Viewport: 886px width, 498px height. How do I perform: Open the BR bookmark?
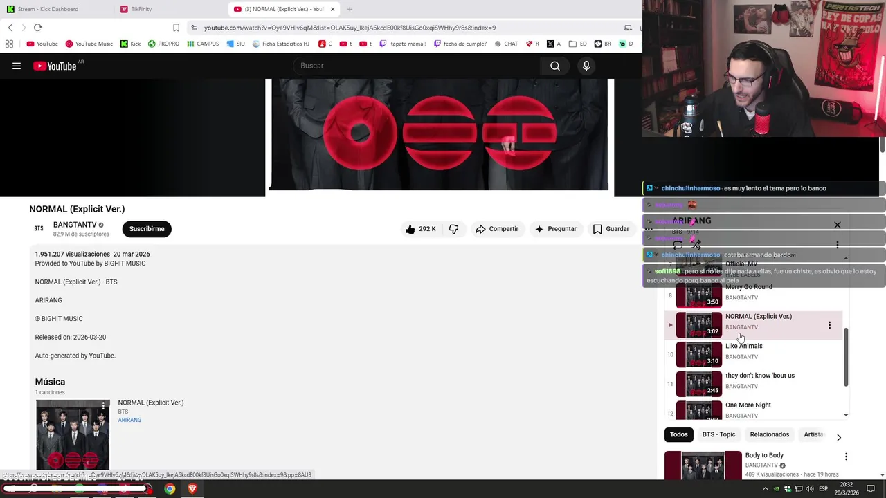coord(602,44)
